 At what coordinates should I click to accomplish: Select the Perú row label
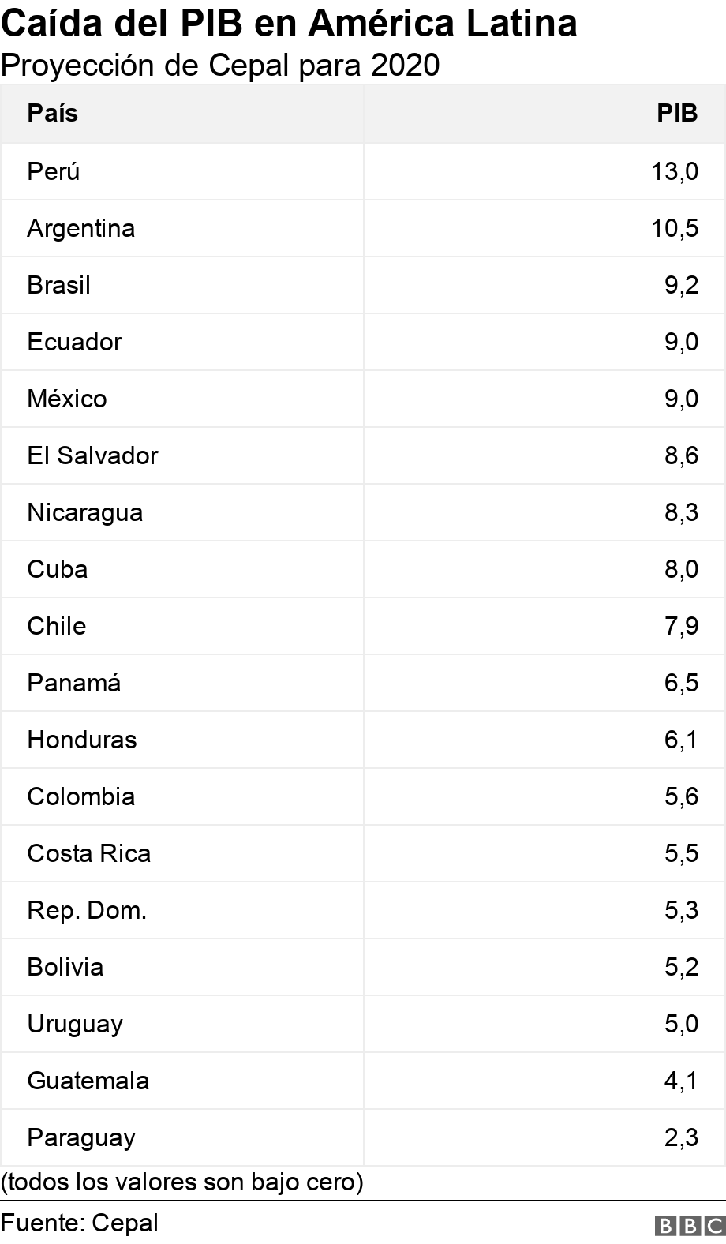[x=54, y=171]
